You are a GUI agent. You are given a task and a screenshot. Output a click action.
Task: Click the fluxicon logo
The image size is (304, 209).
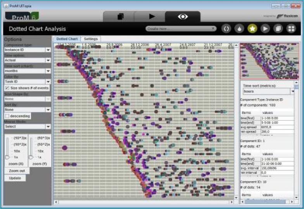click(x=287, y=16)
